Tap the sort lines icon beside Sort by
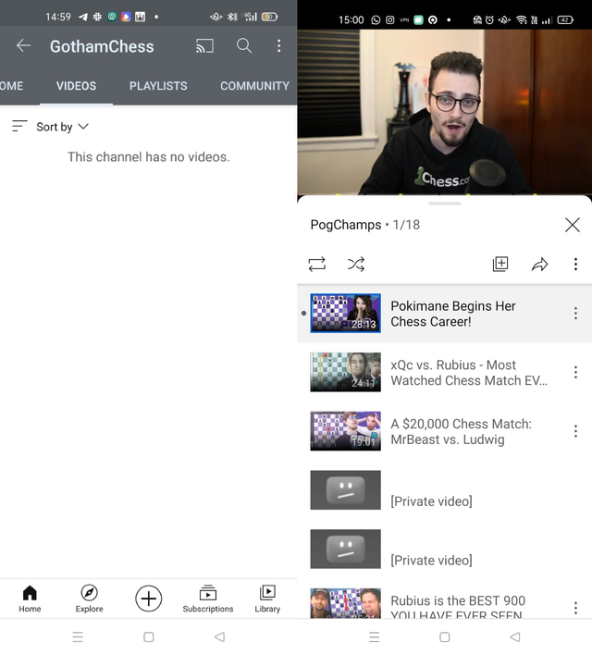This screenshot has width=592, height=655. (19, 126)
